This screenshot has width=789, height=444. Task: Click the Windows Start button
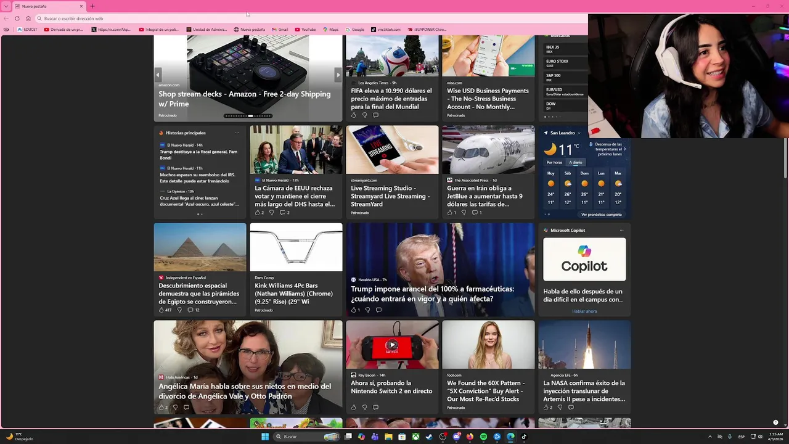(x=265, y=437)
